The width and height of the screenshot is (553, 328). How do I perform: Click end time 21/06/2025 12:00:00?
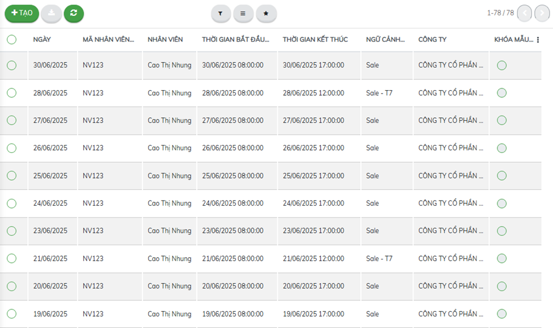(x=313, y=258)
